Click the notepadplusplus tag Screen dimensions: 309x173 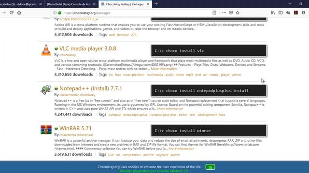tap(135, 115)
